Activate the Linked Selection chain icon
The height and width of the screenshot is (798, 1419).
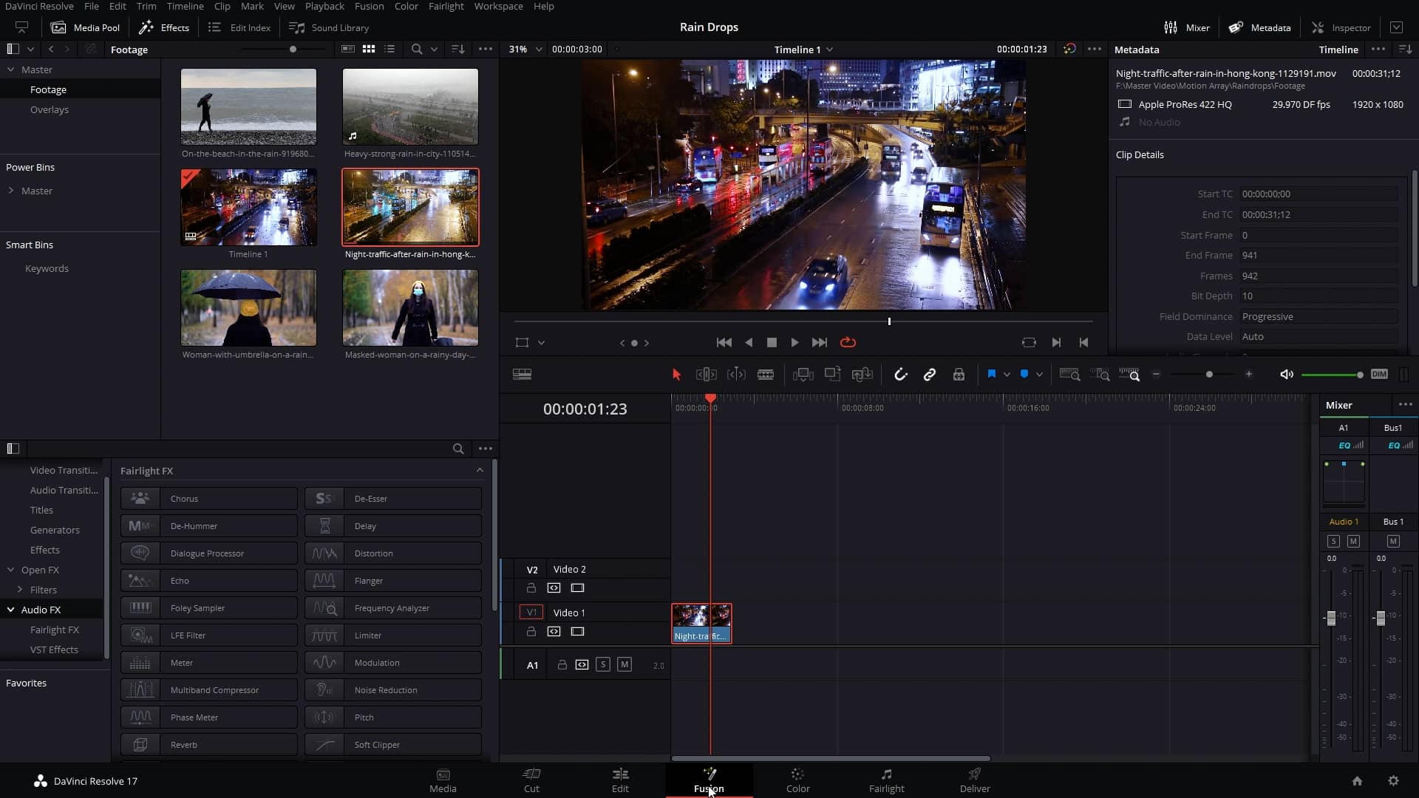pyautogui.click(x=930, y=375)
